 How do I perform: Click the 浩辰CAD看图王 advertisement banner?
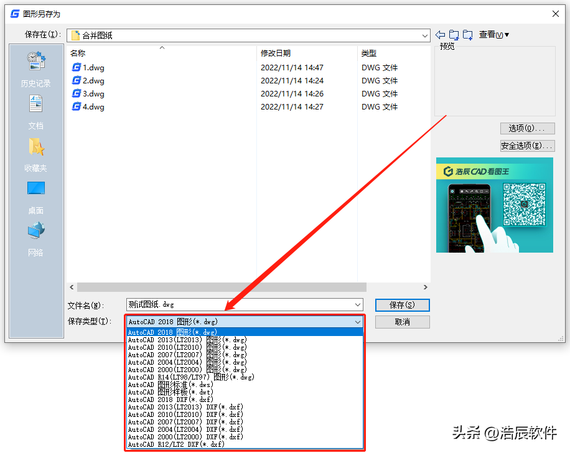[x=494, y=205]
